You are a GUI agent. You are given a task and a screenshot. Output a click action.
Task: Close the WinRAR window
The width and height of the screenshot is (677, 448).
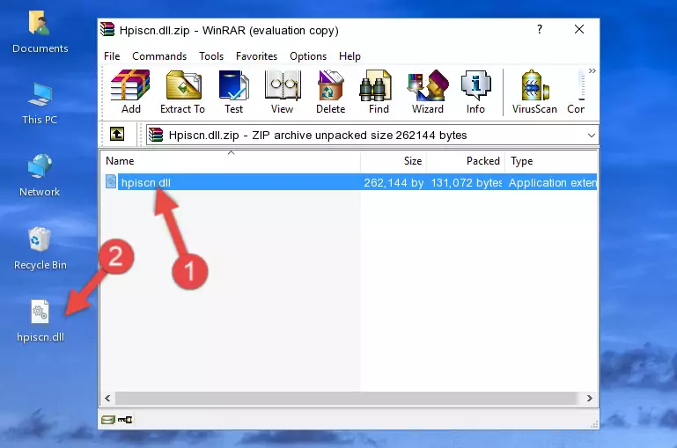click(579, 29)
